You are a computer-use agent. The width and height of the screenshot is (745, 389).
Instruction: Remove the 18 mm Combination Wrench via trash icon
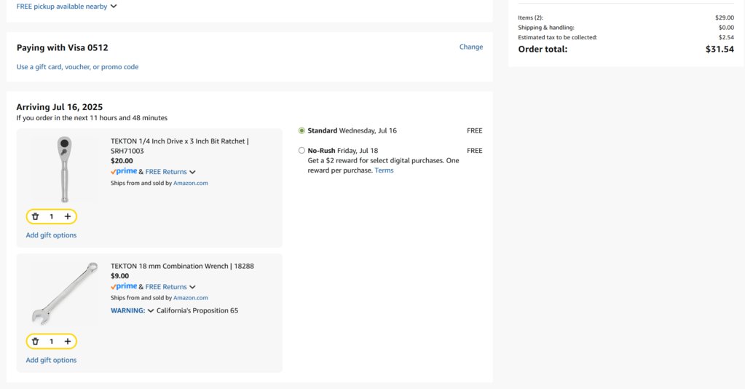click(35, 342)
